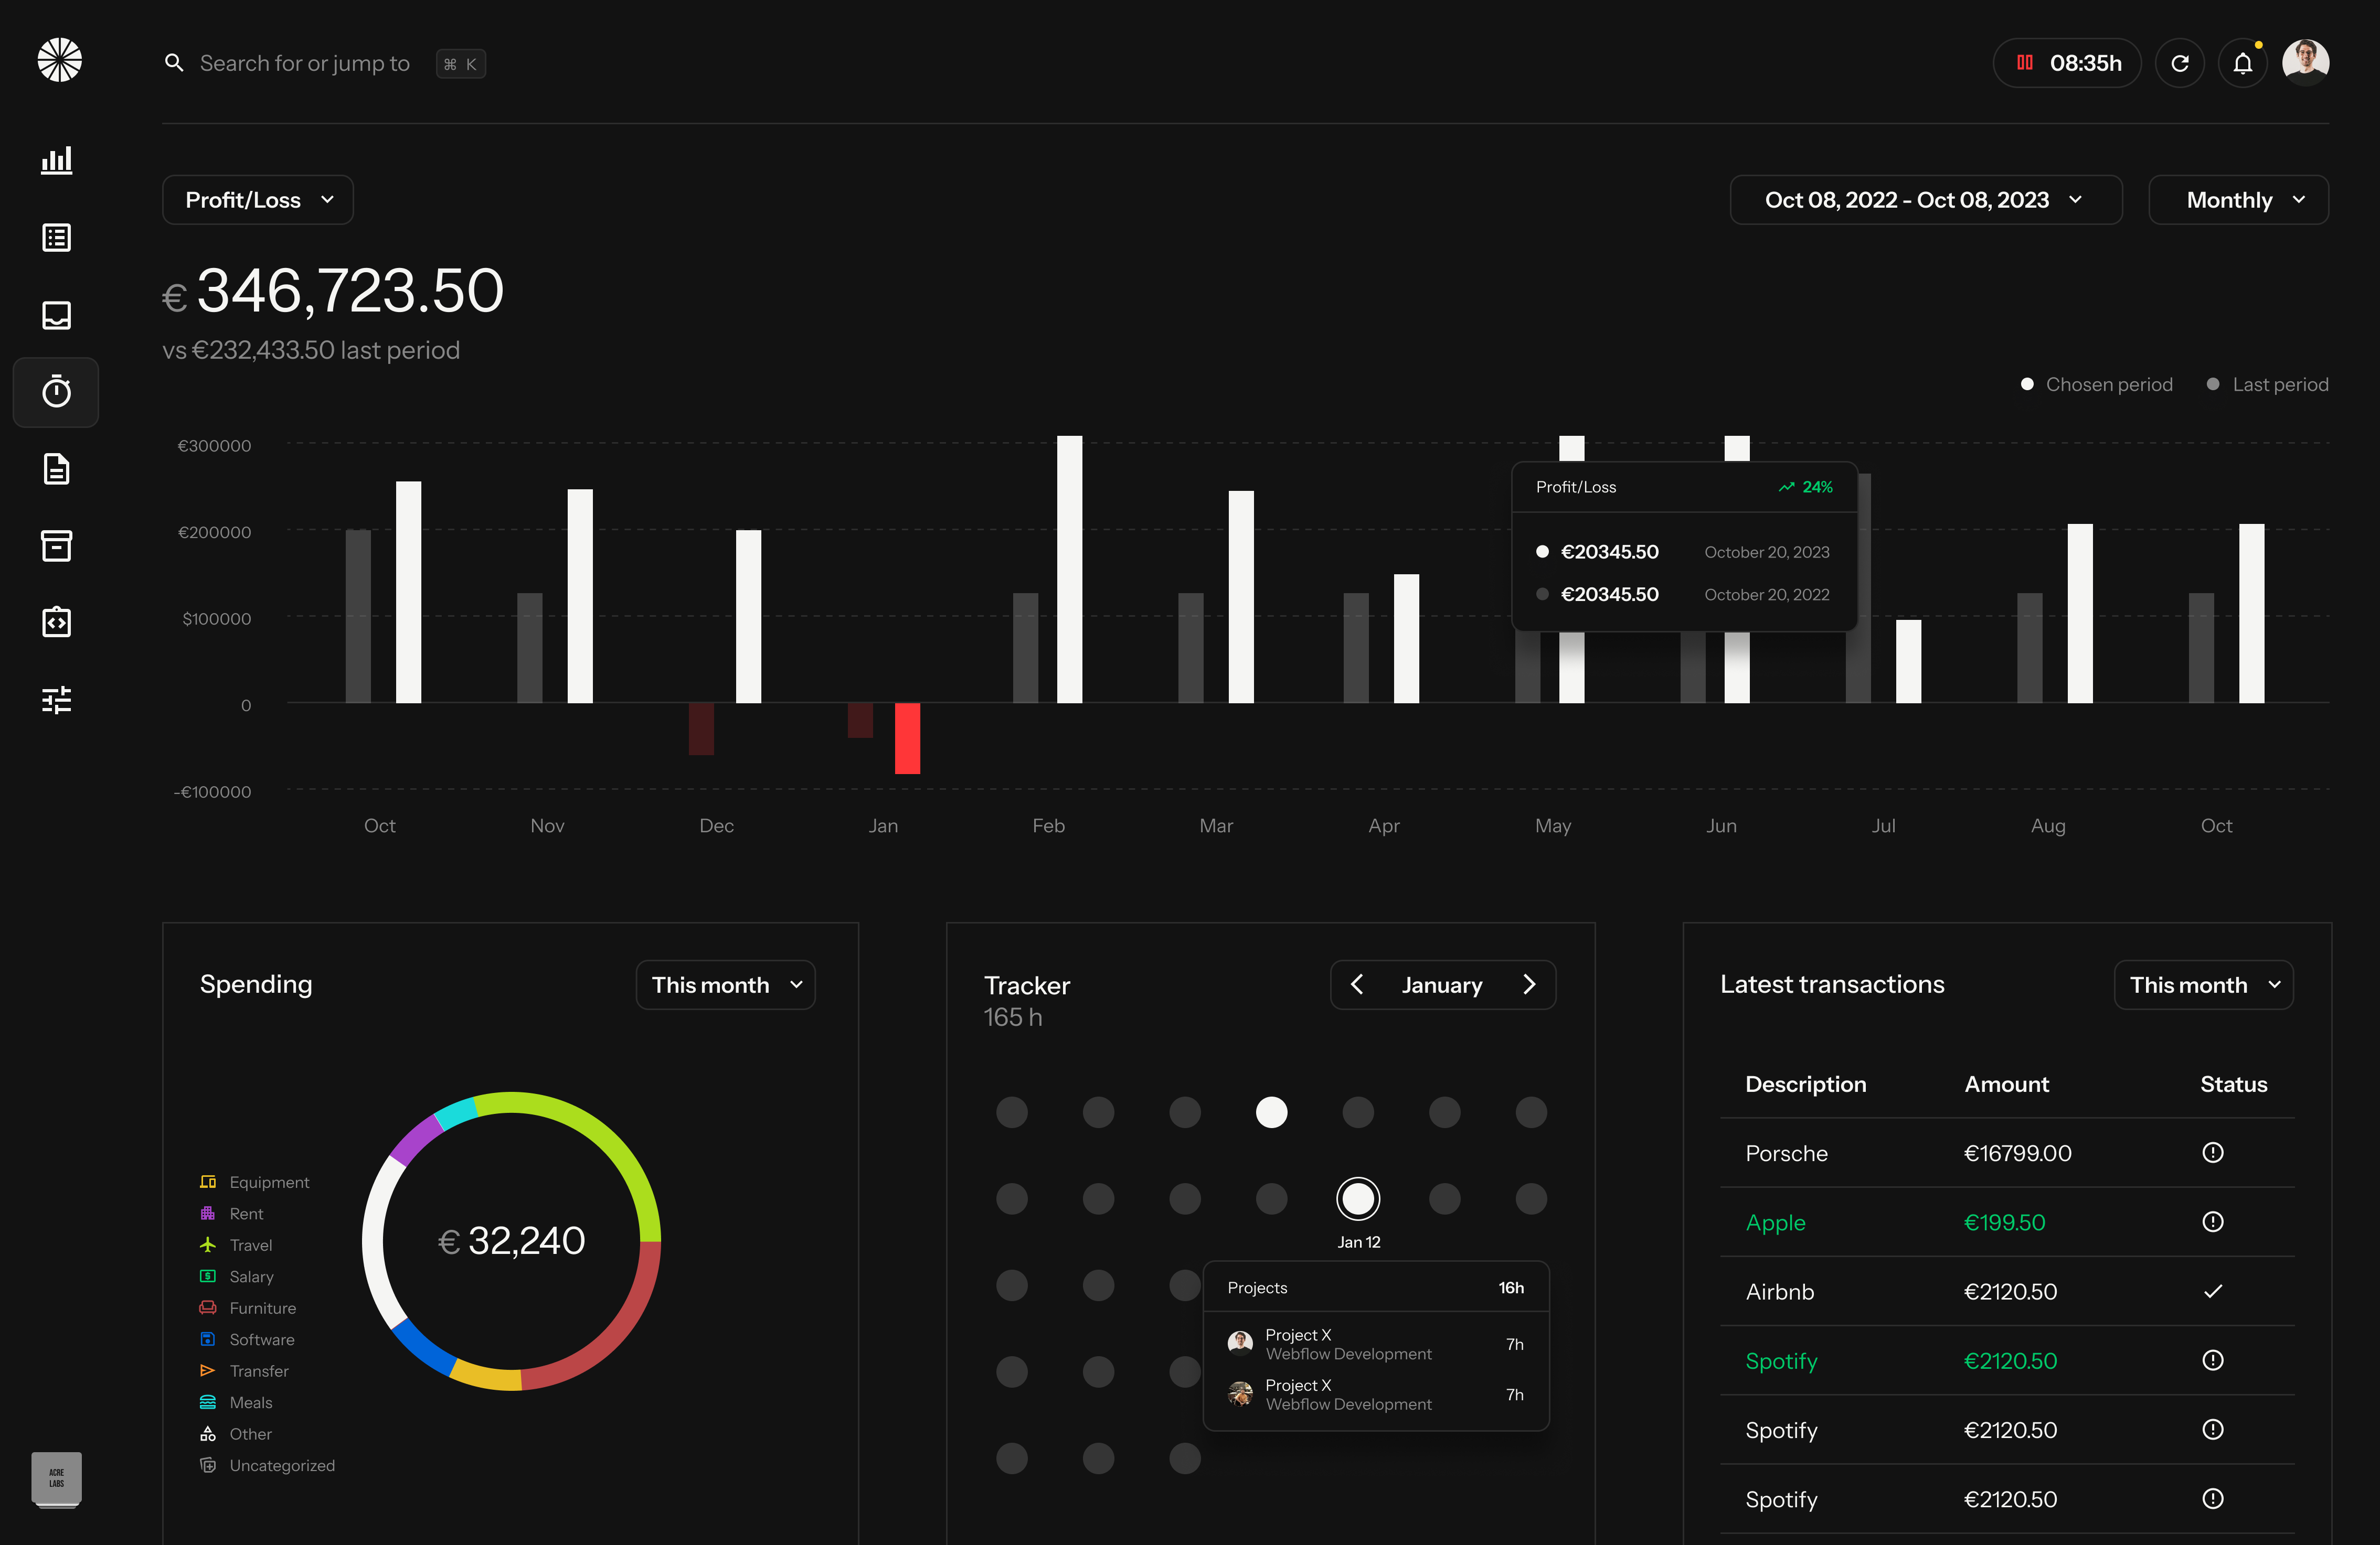Open the Profit/Loss dropdown
The image size is (2380, 1545).
[x=258, y=200]
